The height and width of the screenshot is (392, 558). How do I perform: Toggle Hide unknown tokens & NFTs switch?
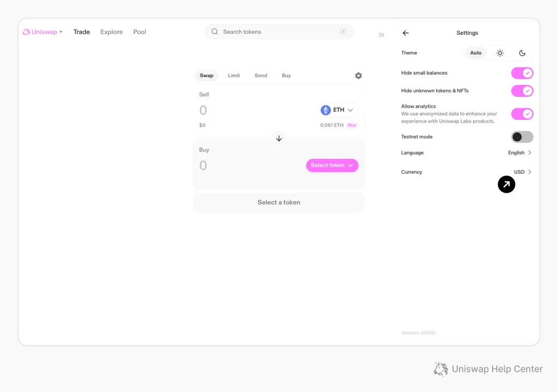(x=522, y=91)
